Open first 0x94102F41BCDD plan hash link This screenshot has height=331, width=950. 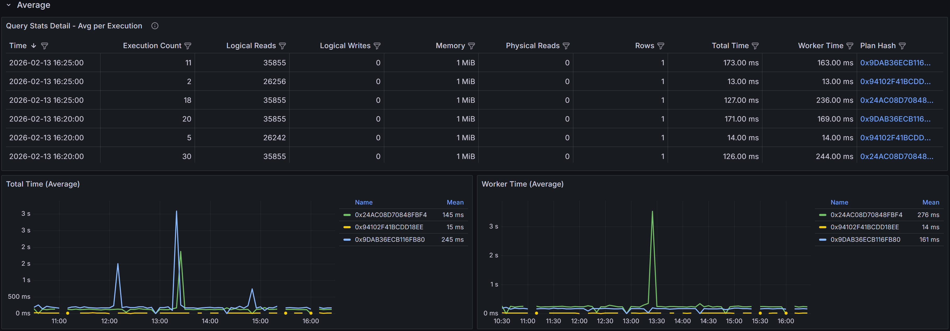pyautogui.click(x=895, y=81)
